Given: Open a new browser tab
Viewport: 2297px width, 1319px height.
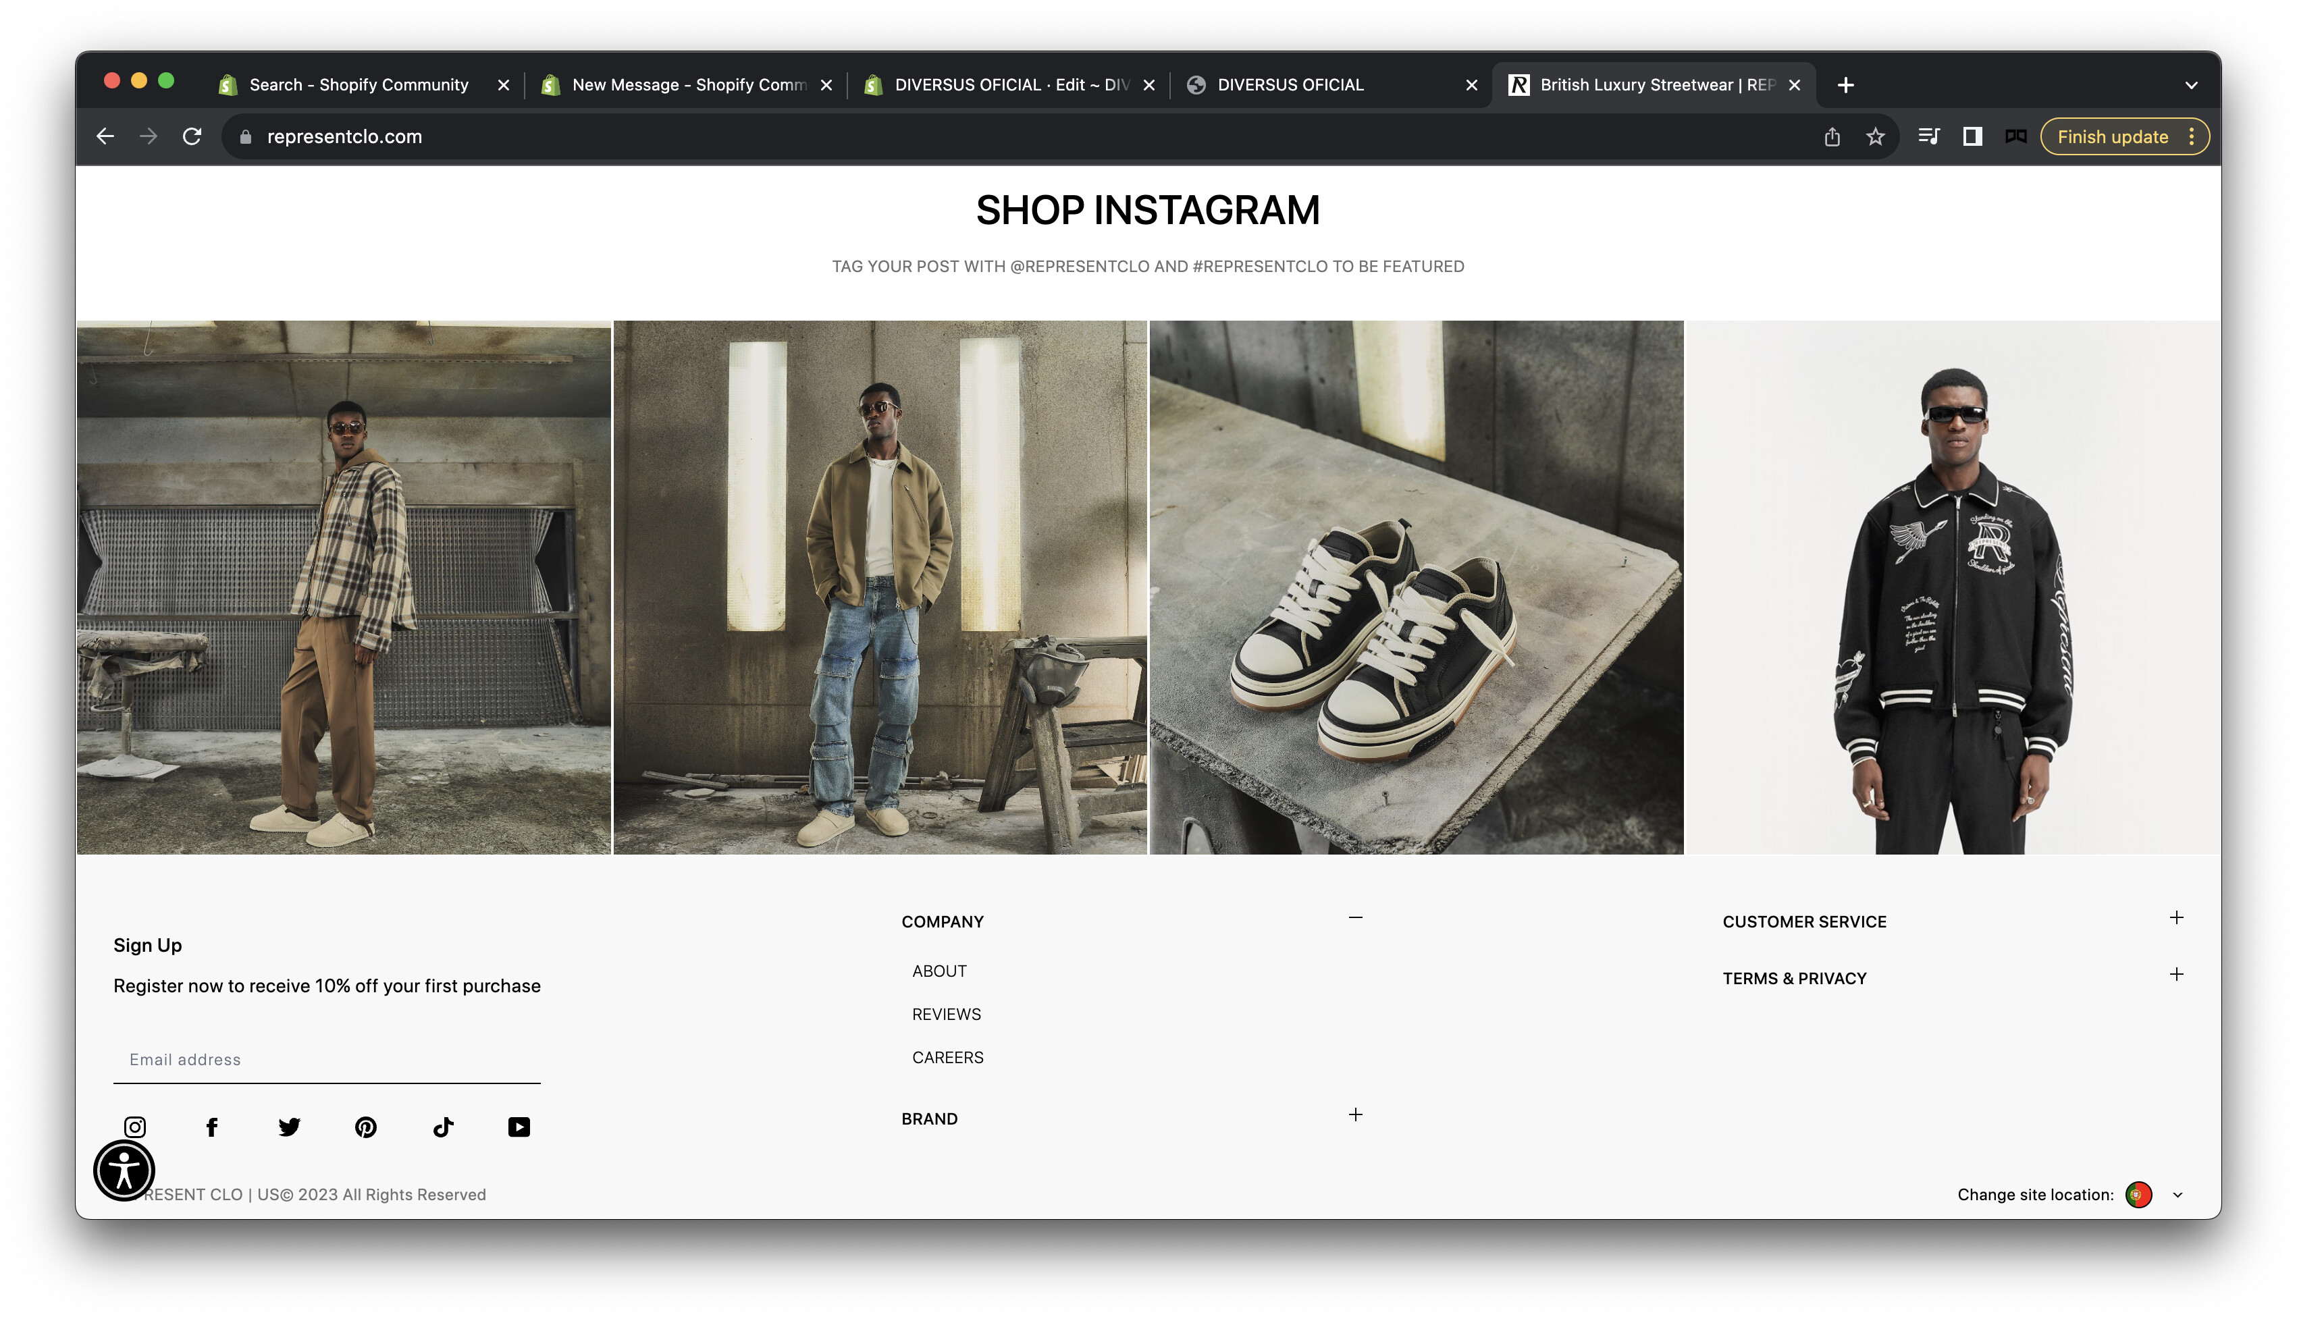Looking at the screenshot, I should [x=1845, y=85].
